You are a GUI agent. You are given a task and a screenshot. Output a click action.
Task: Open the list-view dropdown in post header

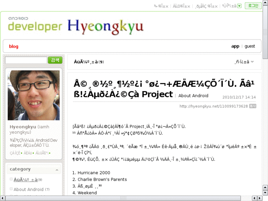click(x=244, y=62)
